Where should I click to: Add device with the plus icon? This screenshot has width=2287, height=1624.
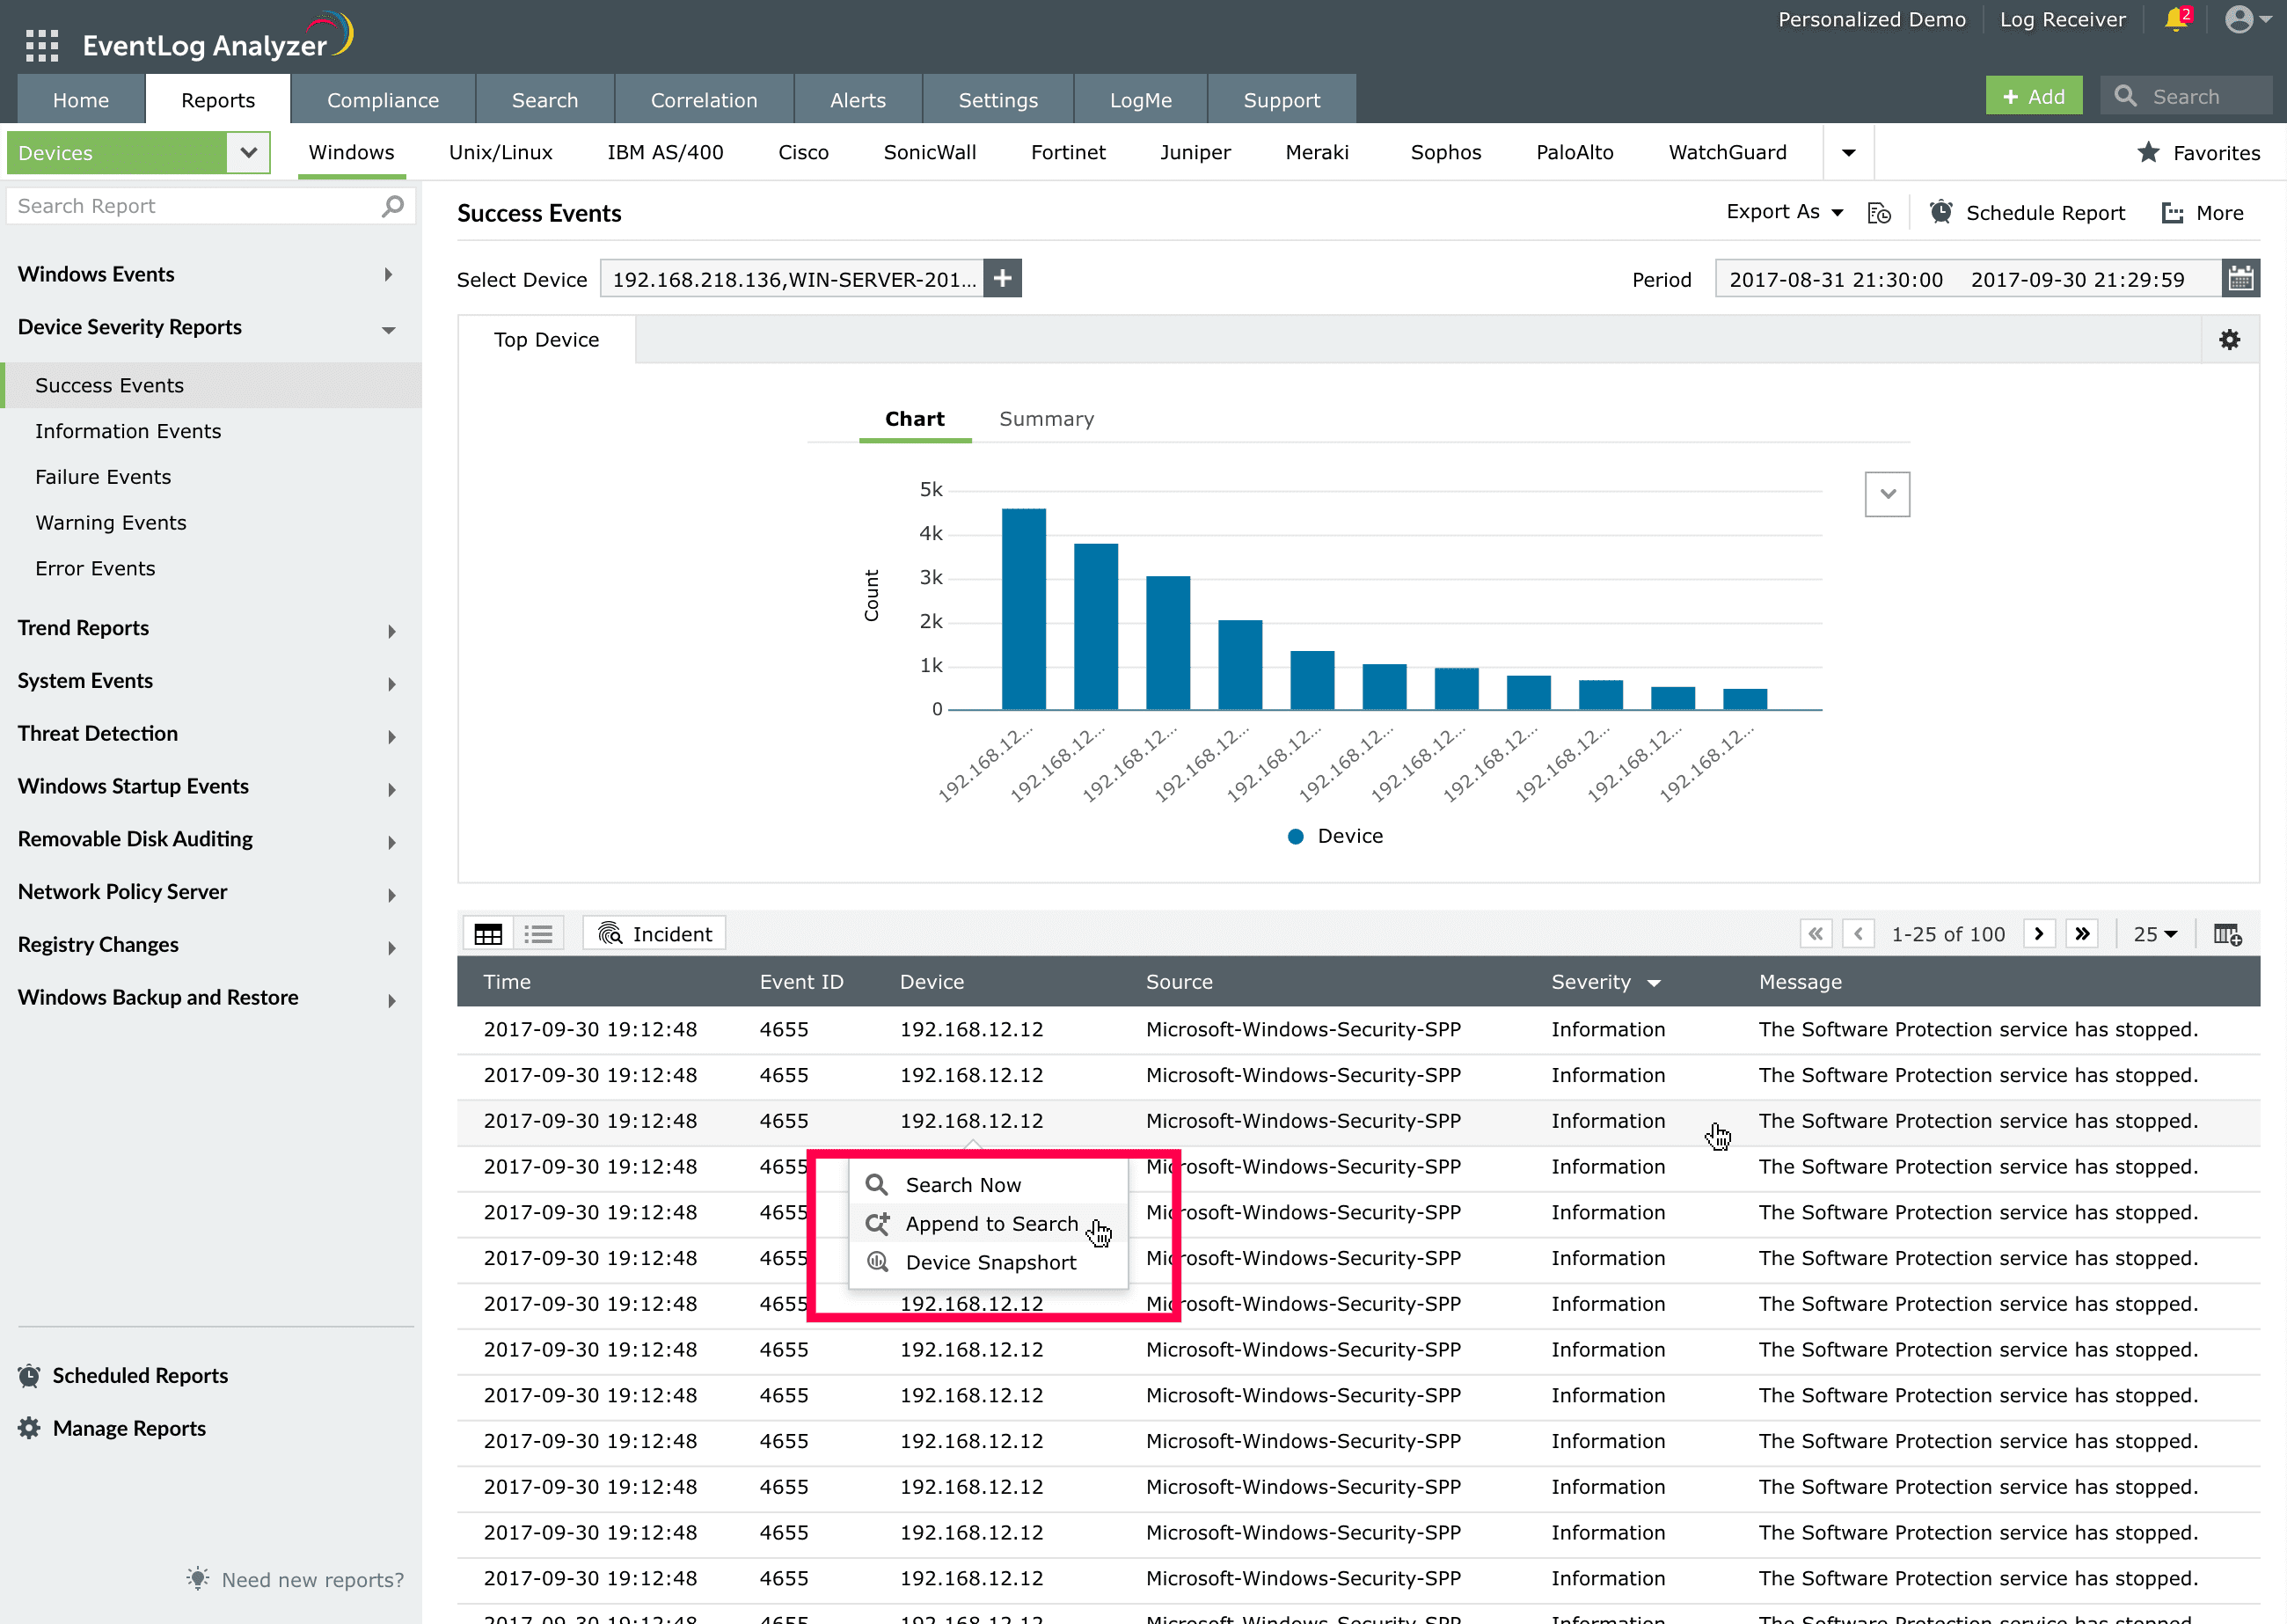tap(1003, 279)
